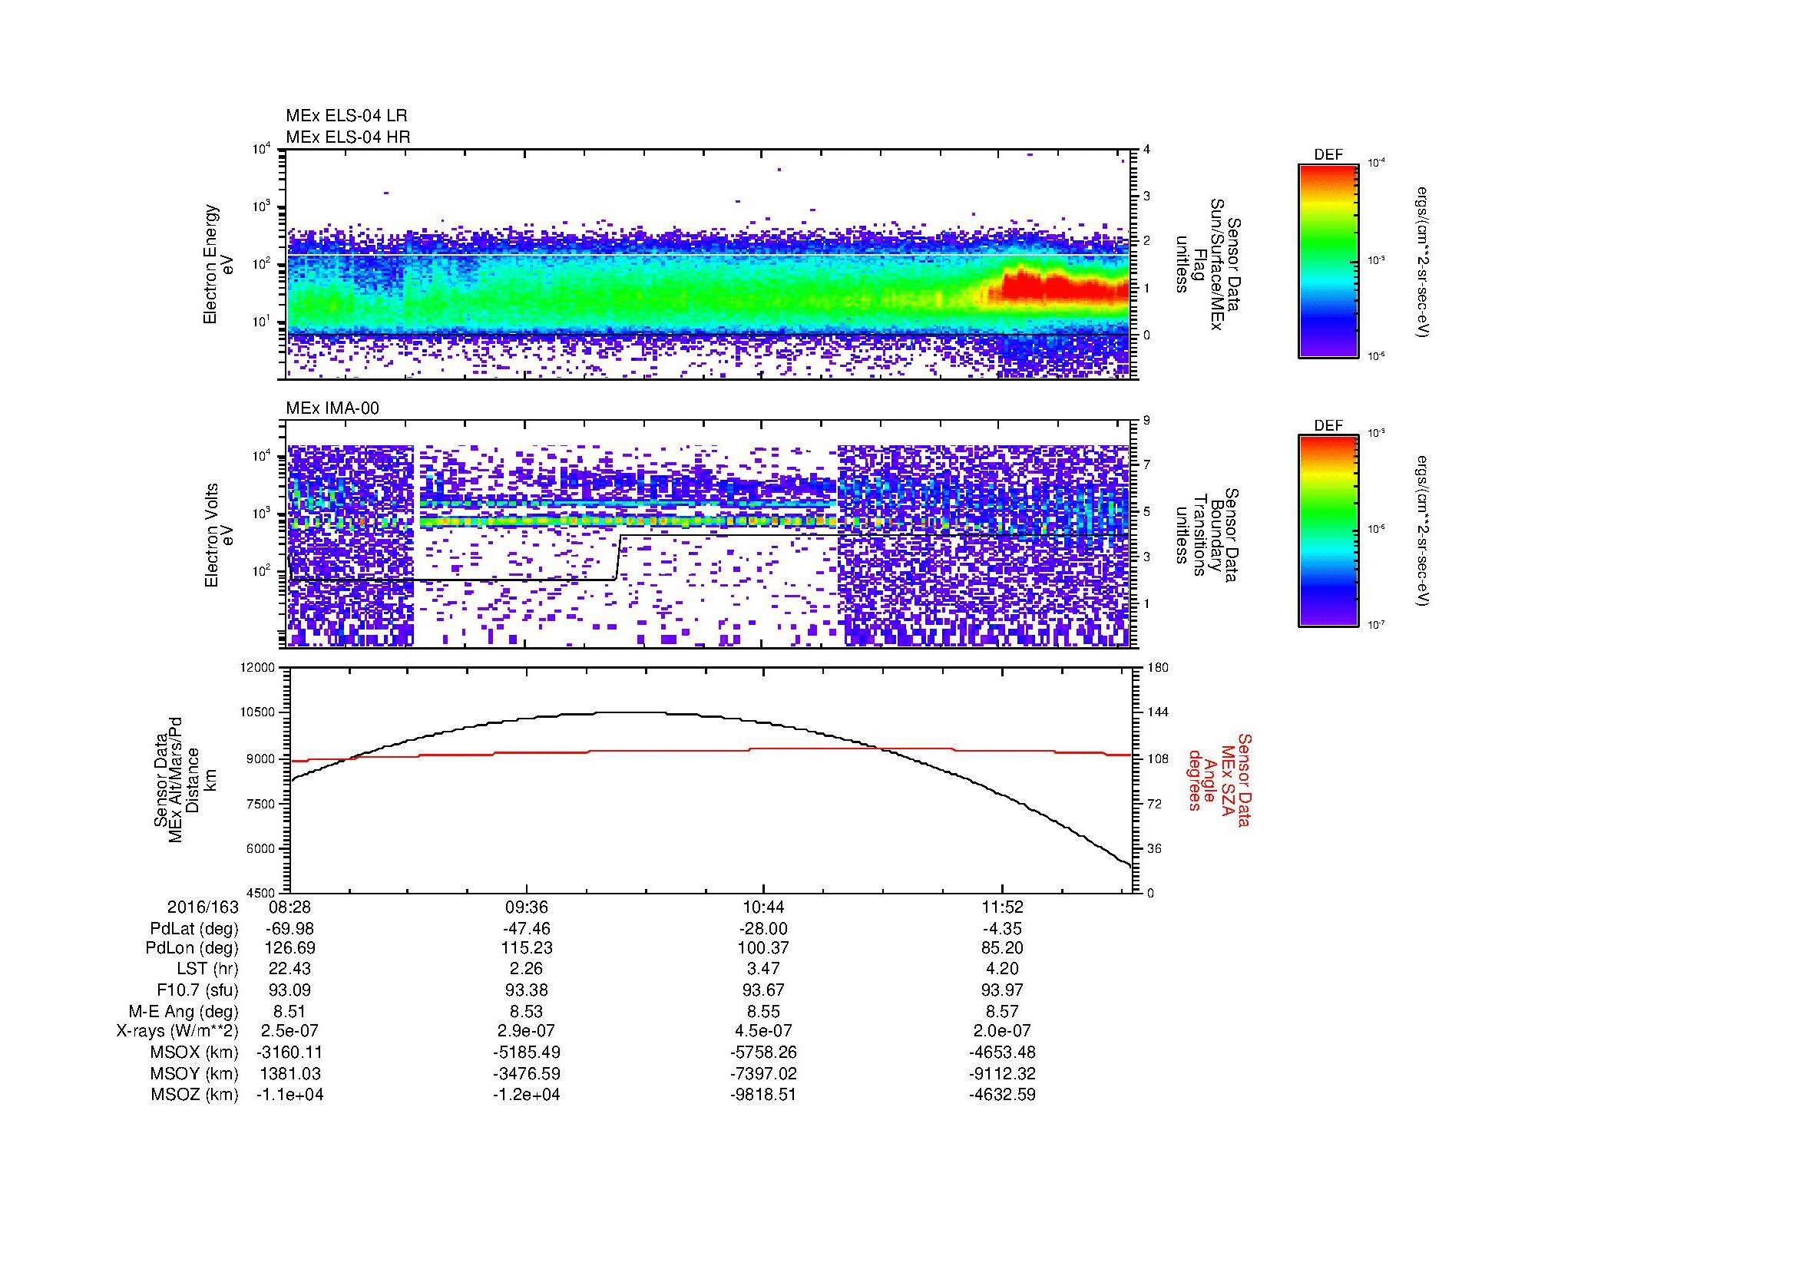Image resolution: width=1796 pixels, height=1269 pixels.
Task: Click the PdLat value '-47.46'
Action: click(x=527, y=929)
